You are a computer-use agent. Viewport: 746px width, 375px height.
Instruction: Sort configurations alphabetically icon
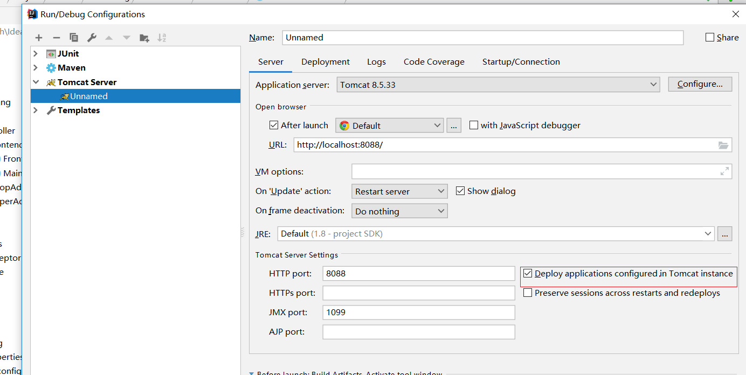click(x=162, y=38)
